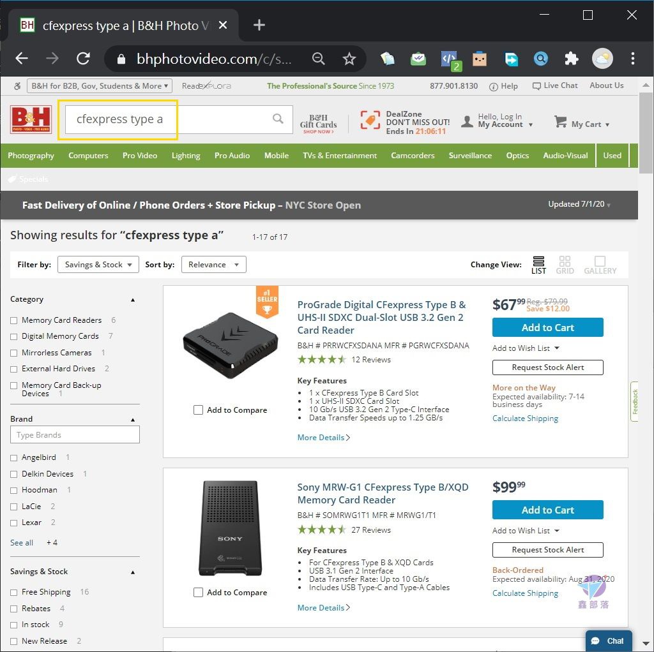The image size is (654, 652).
Task: Open Relevance sort dropdown
Action: click(213, 265)
